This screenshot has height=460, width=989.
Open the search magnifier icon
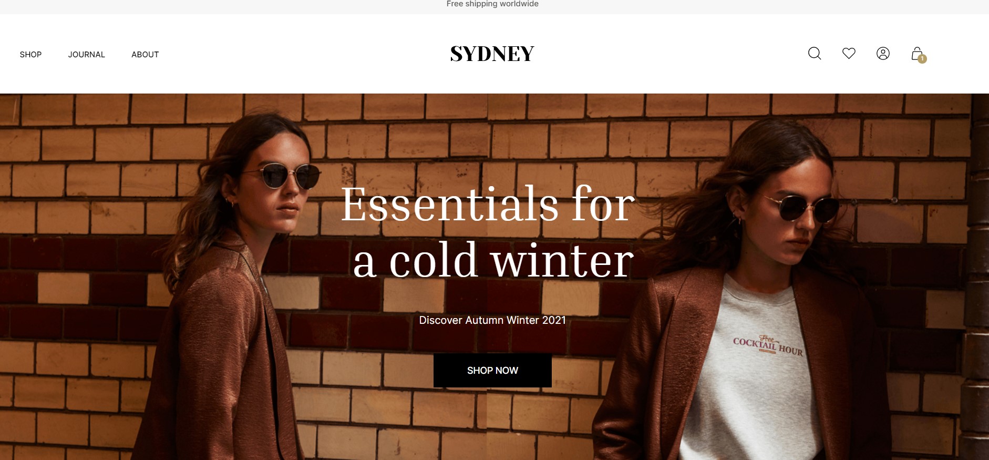pyautogui.click(x=815, y=54)
